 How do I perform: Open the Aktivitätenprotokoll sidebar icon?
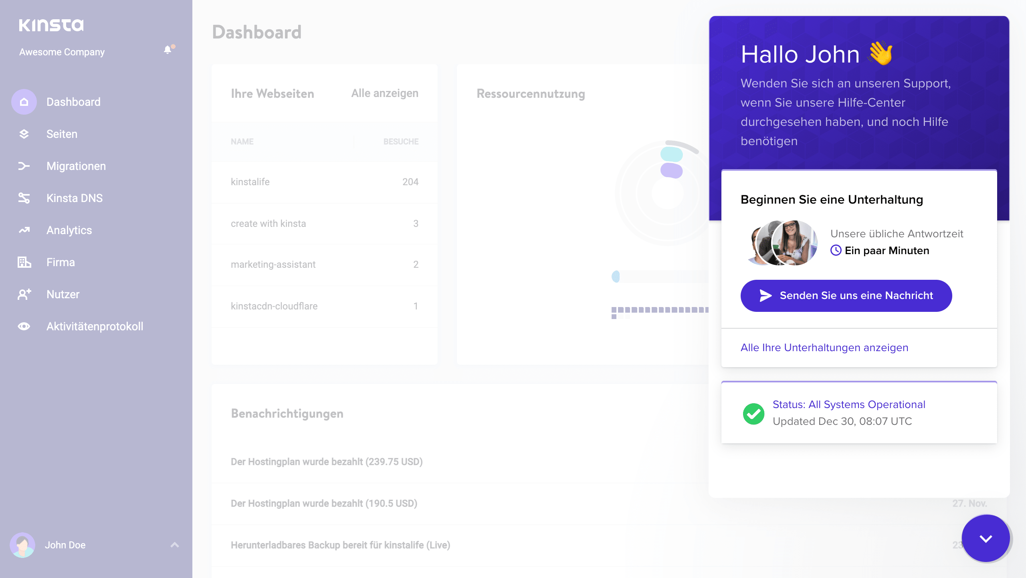click(25, 325)
